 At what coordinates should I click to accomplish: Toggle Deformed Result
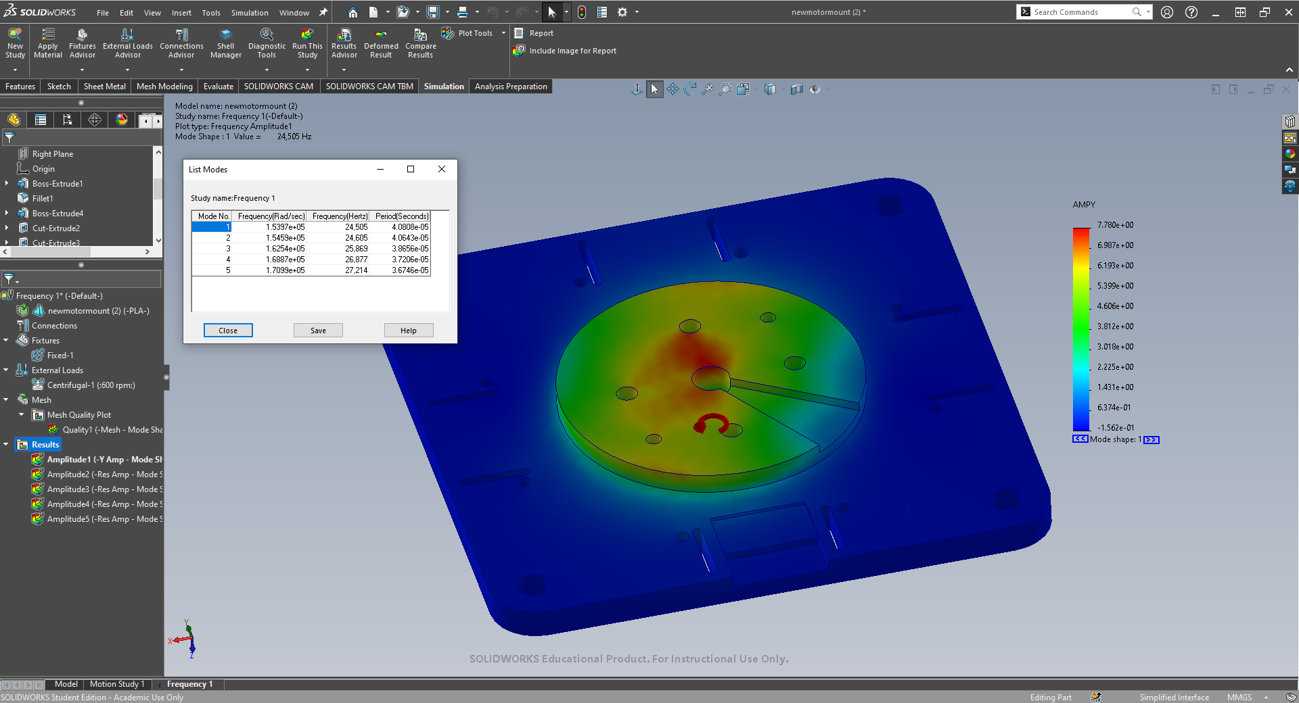[x=381, y=43]
